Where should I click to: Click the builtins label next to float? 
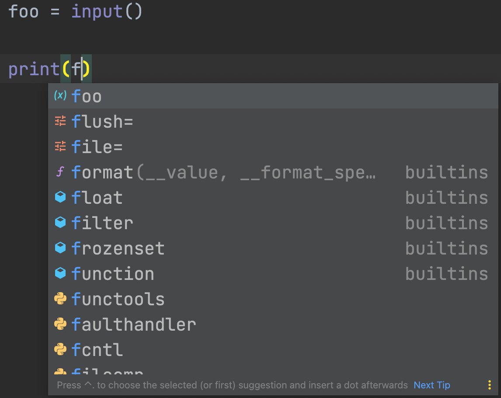[x=446, y=197]
